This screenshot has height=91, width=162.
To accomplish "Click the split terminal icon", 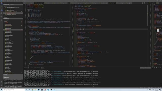I will pyautogui.click(x=154, y=68).
